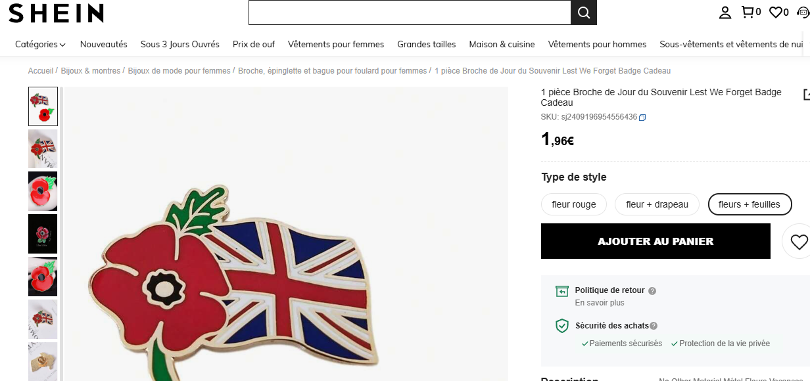Screen dimensions: 810x381
Task: Go to the SHEIN logo homepage
Action: 57,12
